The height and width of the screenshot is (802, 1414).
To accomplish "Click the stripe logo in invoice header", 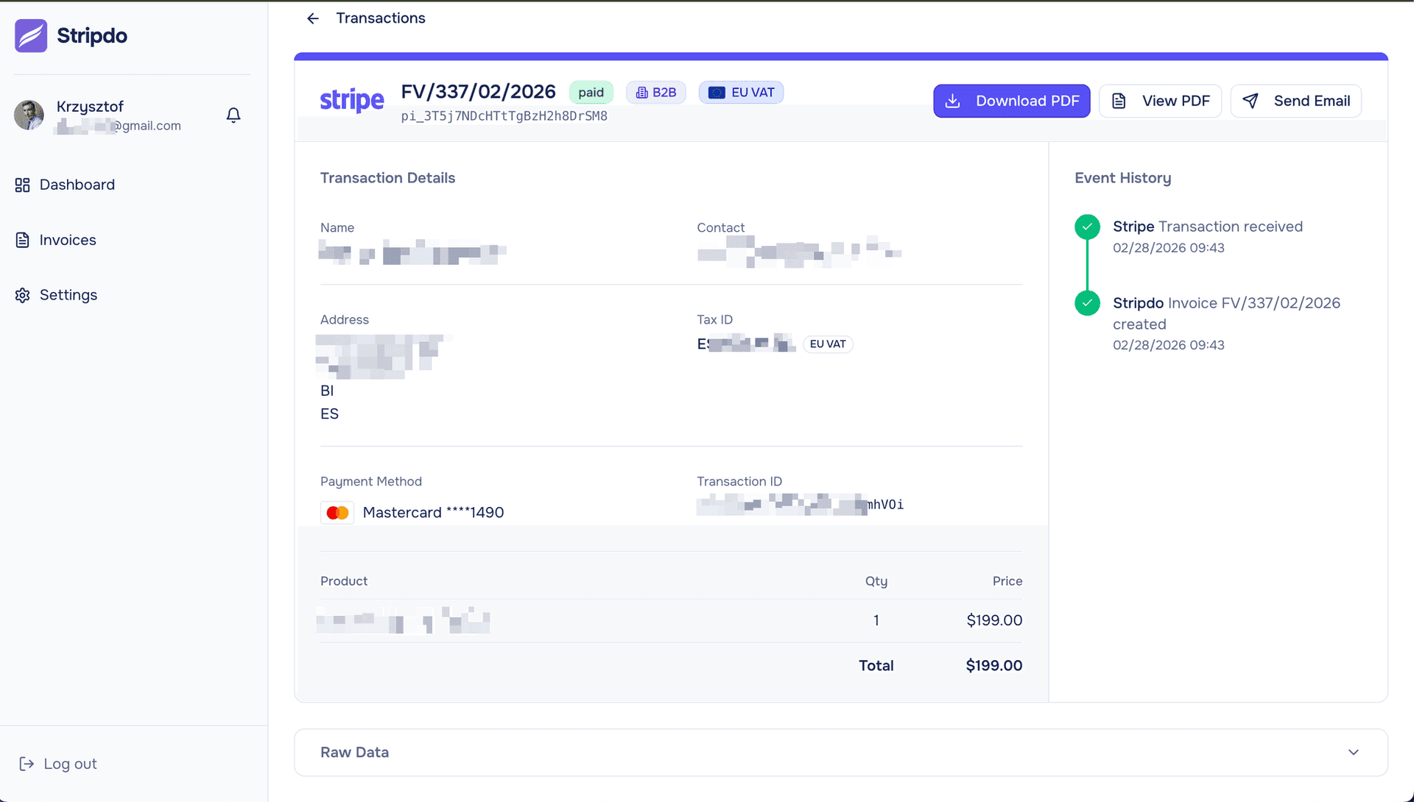I will click(x=352, y=100).
